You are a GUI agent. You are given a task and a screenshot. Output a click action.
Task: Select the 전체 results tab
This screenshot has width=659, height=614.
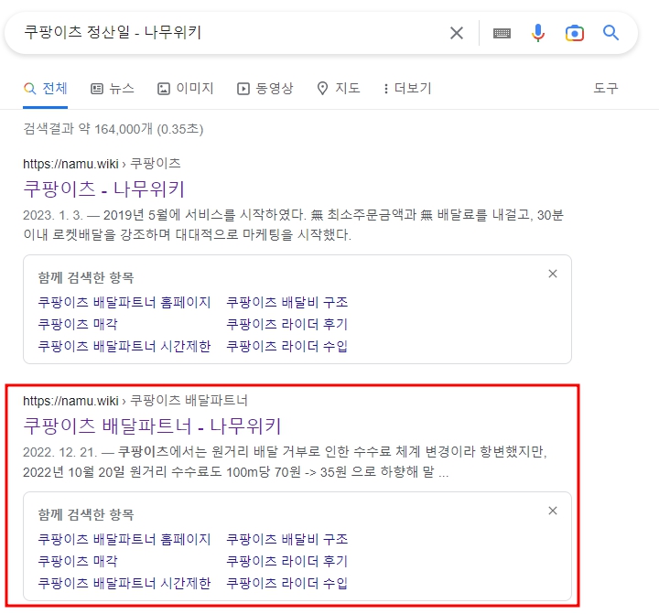tap(46, 88)
